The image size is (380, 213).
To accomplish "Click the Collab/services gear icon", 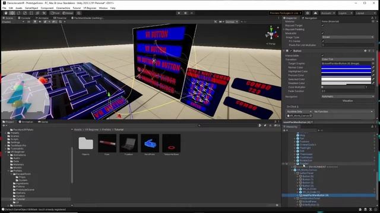I will 308,13.
